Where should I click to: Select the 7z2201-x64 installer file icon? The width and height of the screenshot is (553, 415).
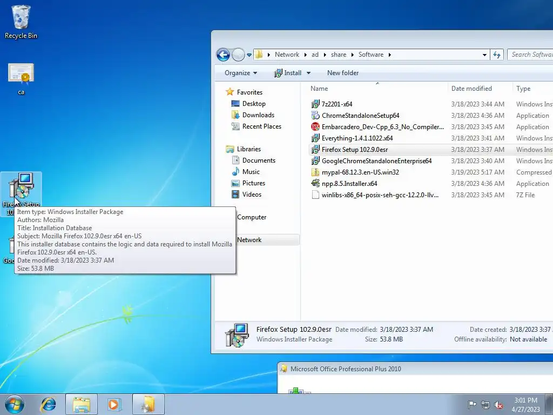tap(315, 104)
